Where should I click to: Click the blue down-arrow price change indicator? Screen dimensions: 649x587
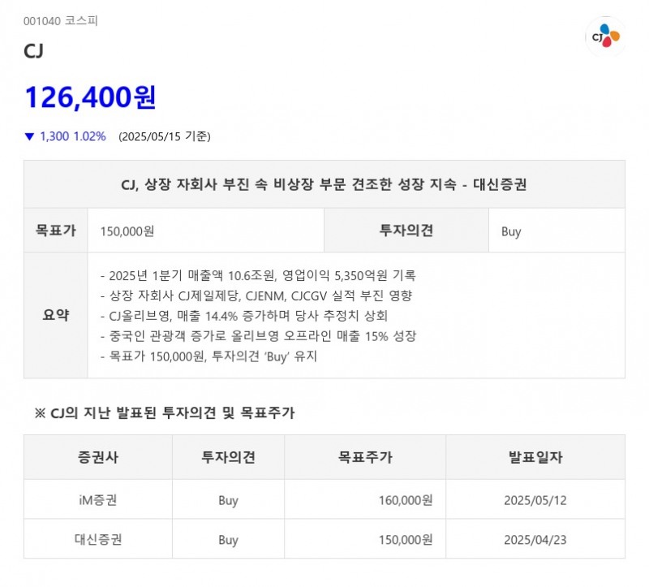pyautogui.click(x=28, y=136)
